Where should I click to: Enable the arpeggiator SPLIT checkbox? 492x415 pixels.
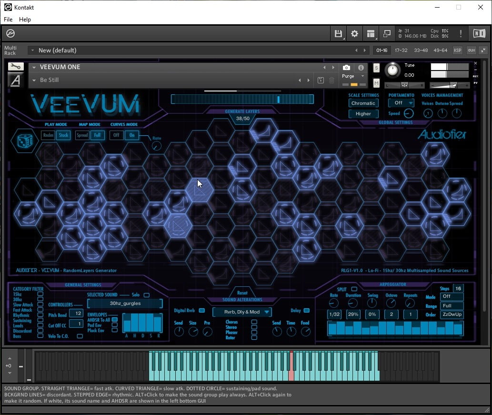coord(354,289)
